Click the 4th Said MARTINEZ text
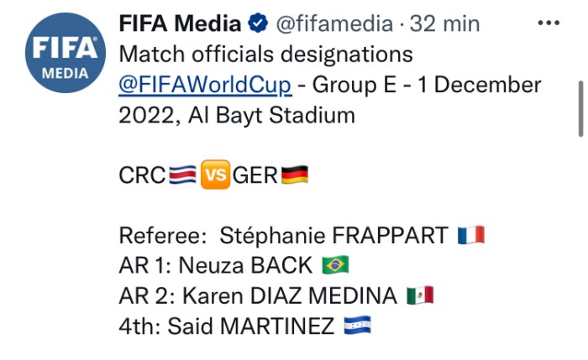The height and width of the screenshot is (360, 588). click(226, 326)
